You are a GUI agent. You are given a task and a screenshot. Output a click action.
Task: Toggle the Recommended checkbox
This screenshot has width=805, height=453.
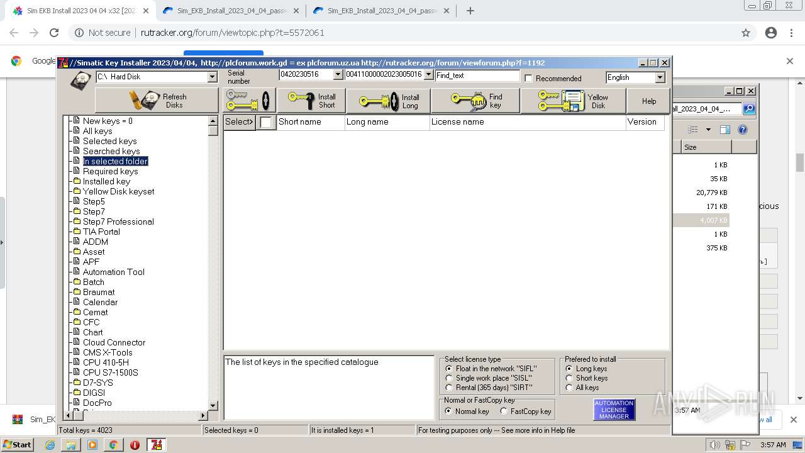(x=529, y=79)
